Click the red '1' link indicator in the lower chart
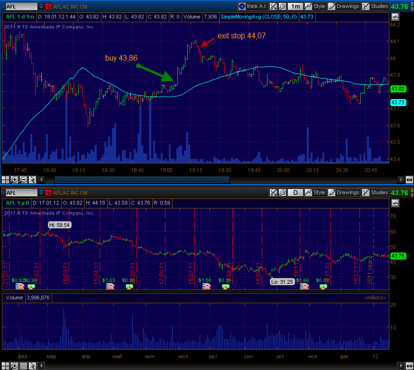This screenshot has width=414, height=370. click(x=48, y=193)
